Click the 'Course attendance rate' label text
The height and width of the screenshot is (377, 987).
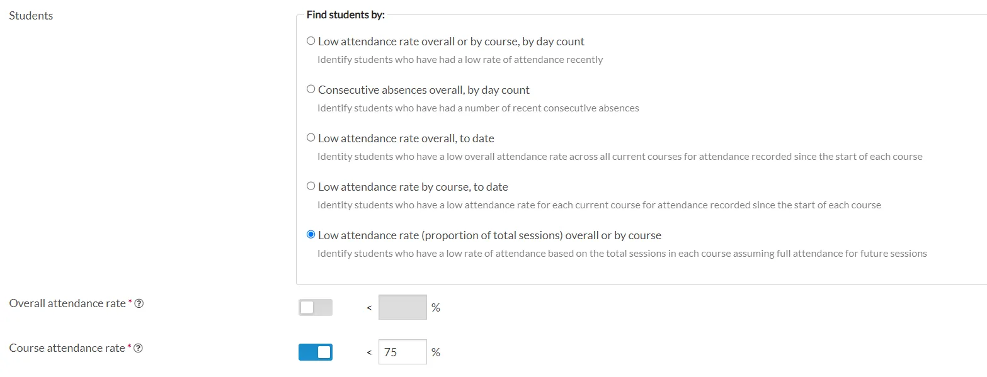[x=67, y=348]
